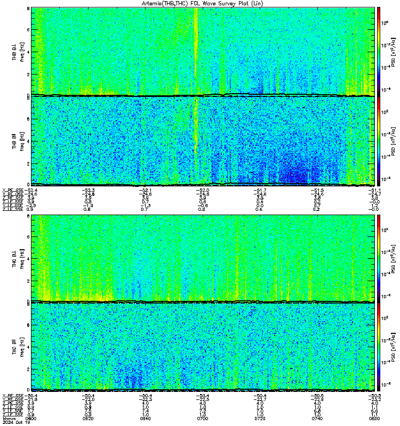
Task: Click the '0720' time tick label
Action: tap(260, 419)
